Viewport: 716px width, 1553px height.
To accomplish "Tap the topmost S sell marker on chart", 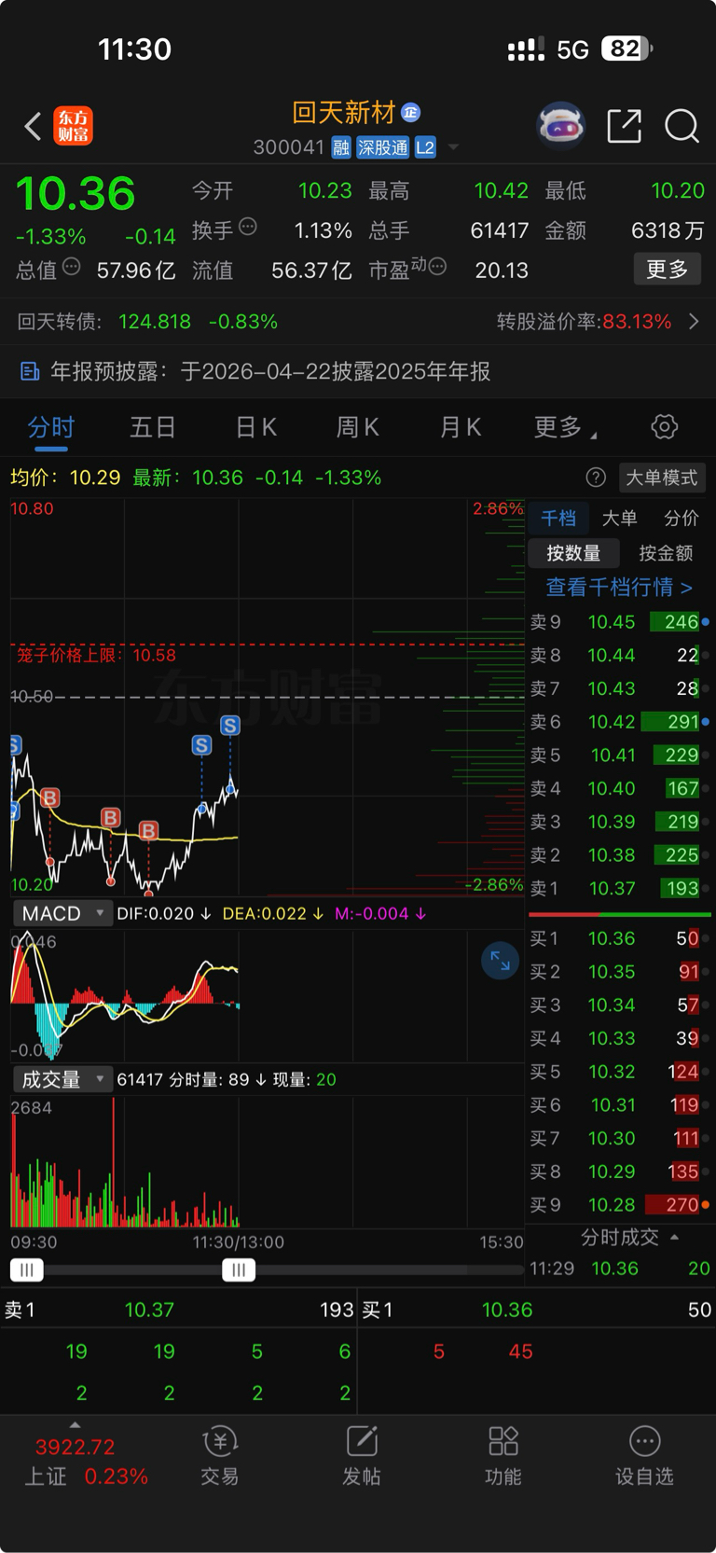I will [230, 725].
